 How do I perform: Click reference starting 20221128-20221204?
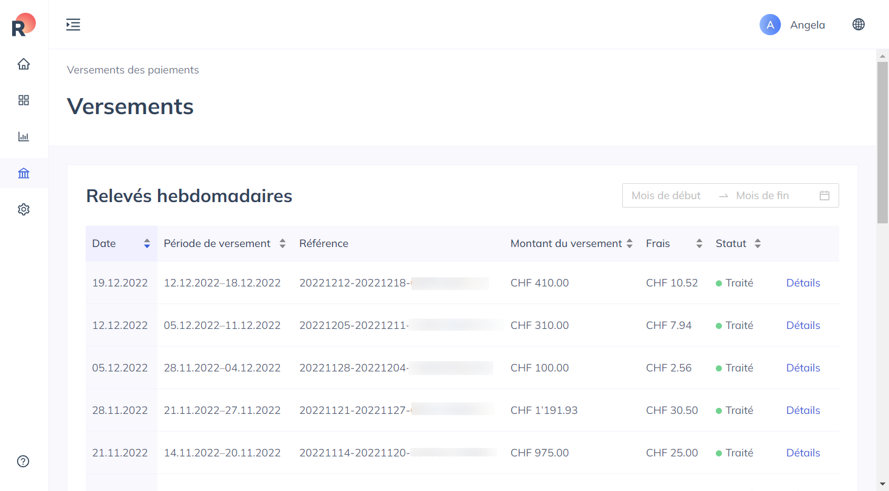[x=396, y=368]
